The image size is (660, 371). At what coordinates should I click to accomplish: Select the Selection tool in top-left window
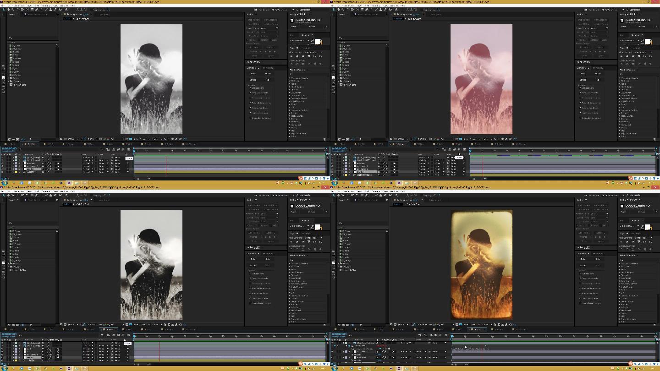click(x=4, y=10)
